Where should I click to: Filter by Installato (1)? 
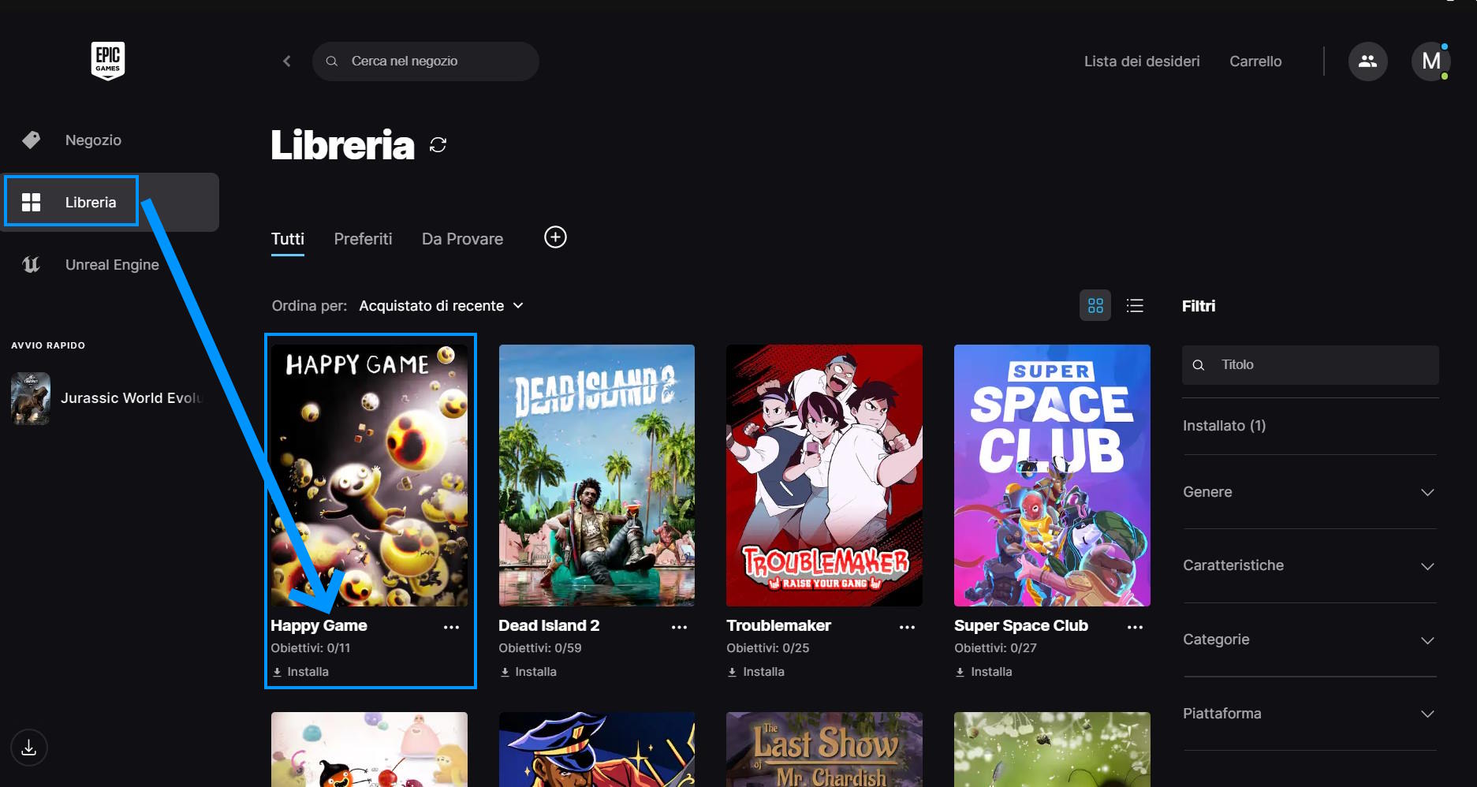pos(1224,426)
